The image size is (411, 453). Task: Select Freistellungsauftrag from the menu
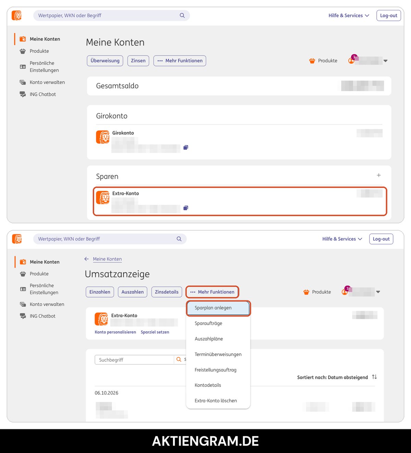(218, 370)
